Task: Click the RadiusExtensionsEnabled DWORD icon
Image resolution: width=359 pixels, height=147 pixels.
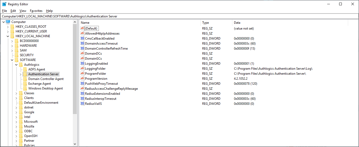Action: click(82, 94)
